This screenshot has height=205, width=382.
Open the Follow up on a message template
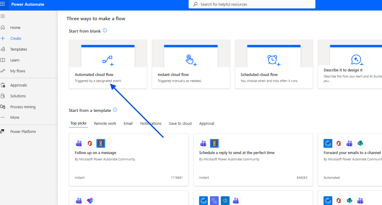point(95,153)
